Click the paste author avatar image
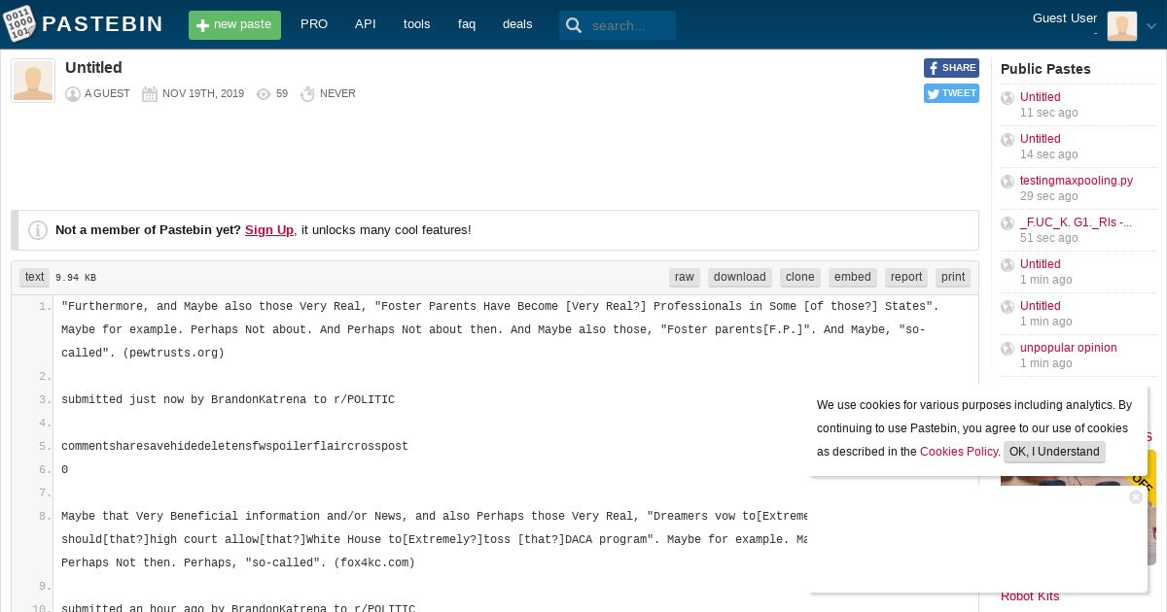This screenshot has height=612, width=1167. point(33,81)
